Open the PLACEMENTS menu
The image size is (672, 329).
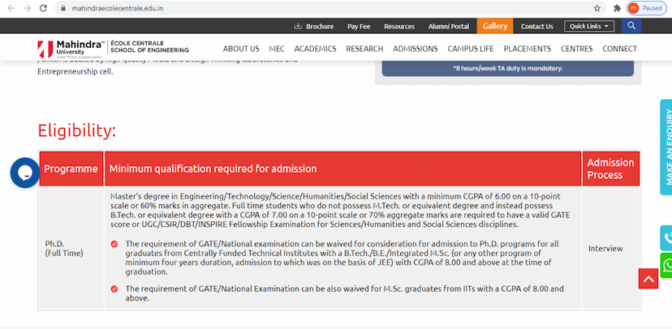pos(528,49)
